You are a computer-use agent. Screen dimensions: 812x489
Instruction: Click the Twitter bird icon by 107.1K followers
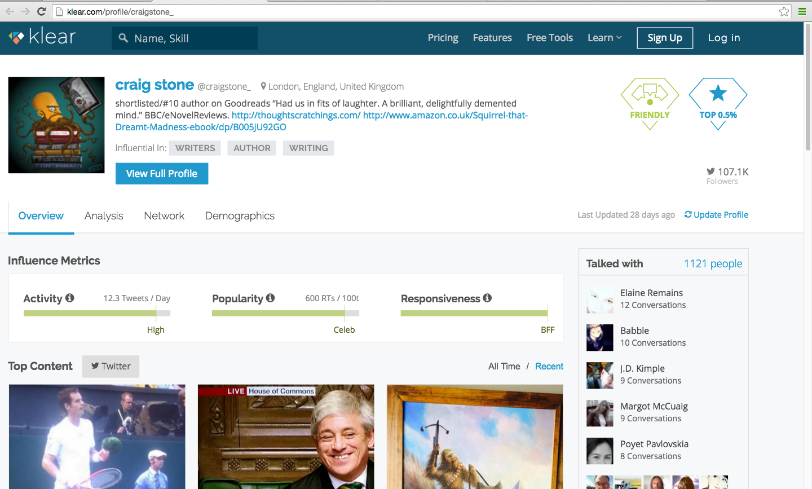point(710,171)
